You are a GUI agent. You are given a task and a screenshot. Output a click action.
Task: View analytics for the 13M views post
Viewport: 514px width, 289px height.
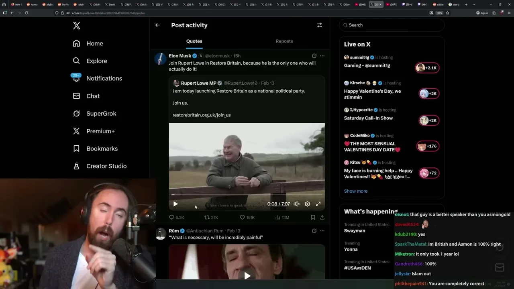click(x=282, y=218)
